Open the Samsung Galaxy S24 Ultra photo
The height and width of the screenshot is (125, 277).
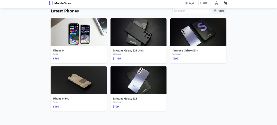138,32
